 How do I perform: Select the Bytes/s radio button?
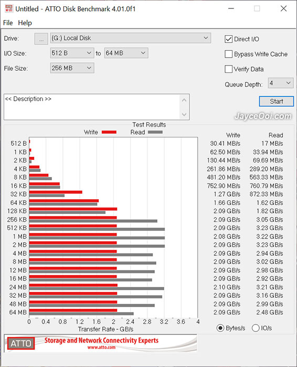tap(220, 328)
